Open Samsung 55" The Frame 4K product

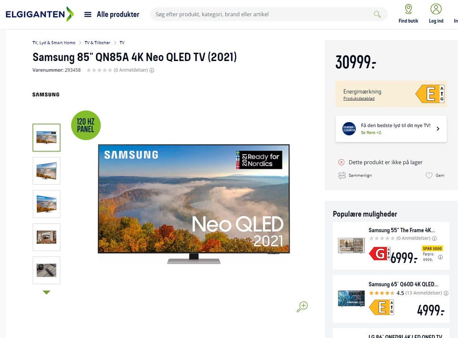point(402,230)
